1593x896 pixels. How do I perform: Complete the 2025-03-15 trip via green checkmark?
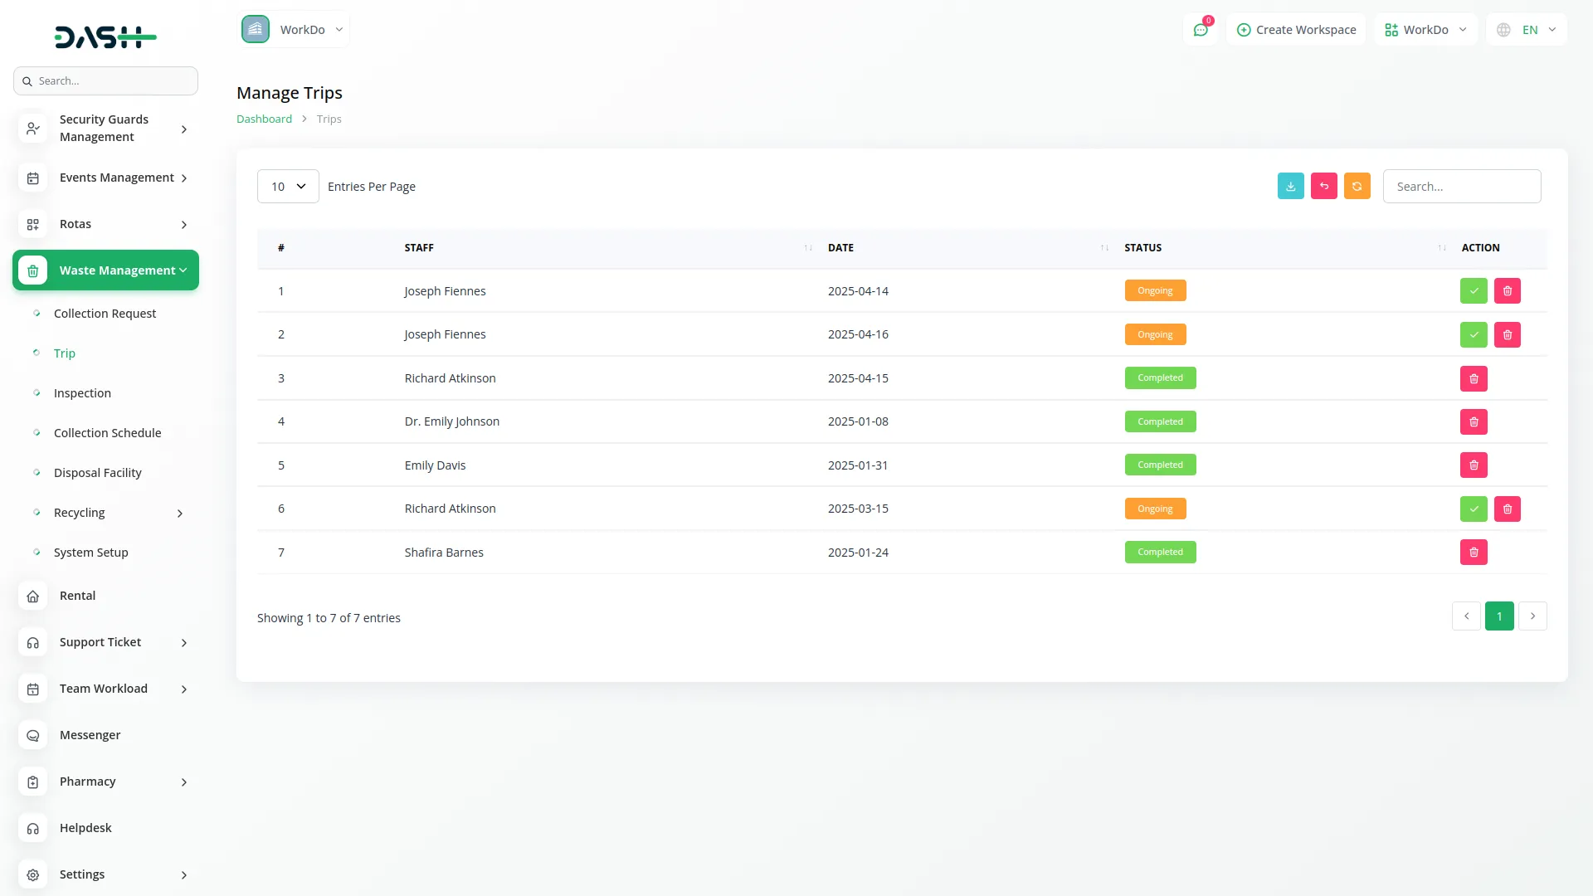[x=1474, y=509]
